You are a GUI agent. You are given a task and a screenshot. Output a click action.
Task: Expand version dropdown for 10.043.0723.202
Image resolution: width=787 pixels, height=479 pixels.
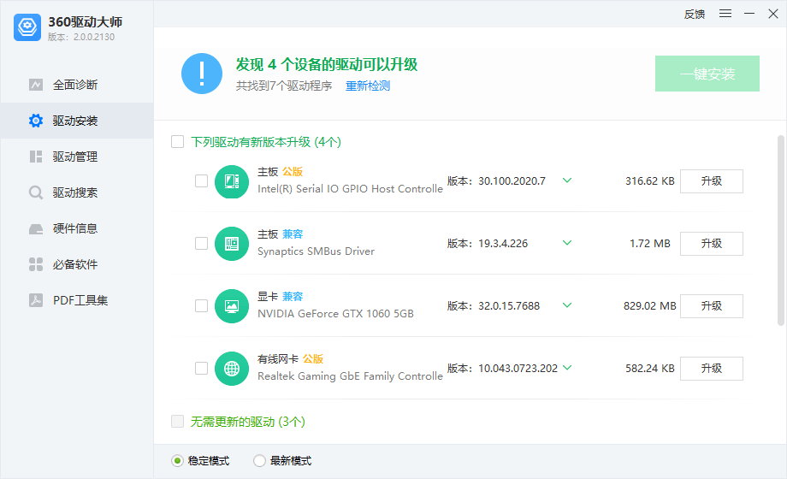[567, 368]
